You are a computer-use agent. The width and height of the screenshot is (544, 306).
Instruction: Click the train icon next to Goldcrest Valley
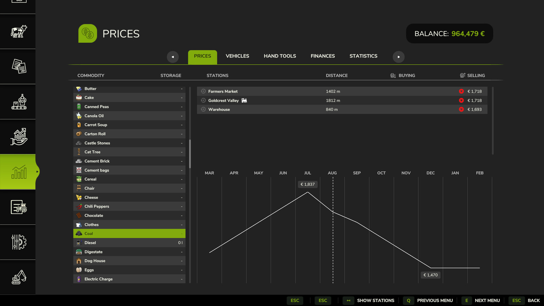coord(244,100)
